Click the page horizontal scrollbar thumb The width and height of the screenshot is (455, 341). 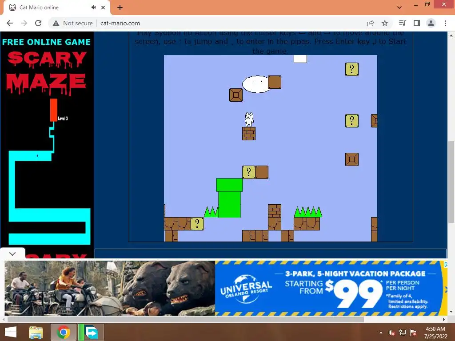point(186,319)
